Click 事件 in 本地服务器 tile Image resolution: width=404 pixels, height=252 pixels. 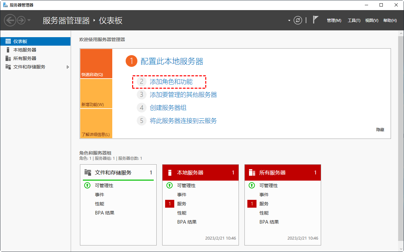(182, 195)
